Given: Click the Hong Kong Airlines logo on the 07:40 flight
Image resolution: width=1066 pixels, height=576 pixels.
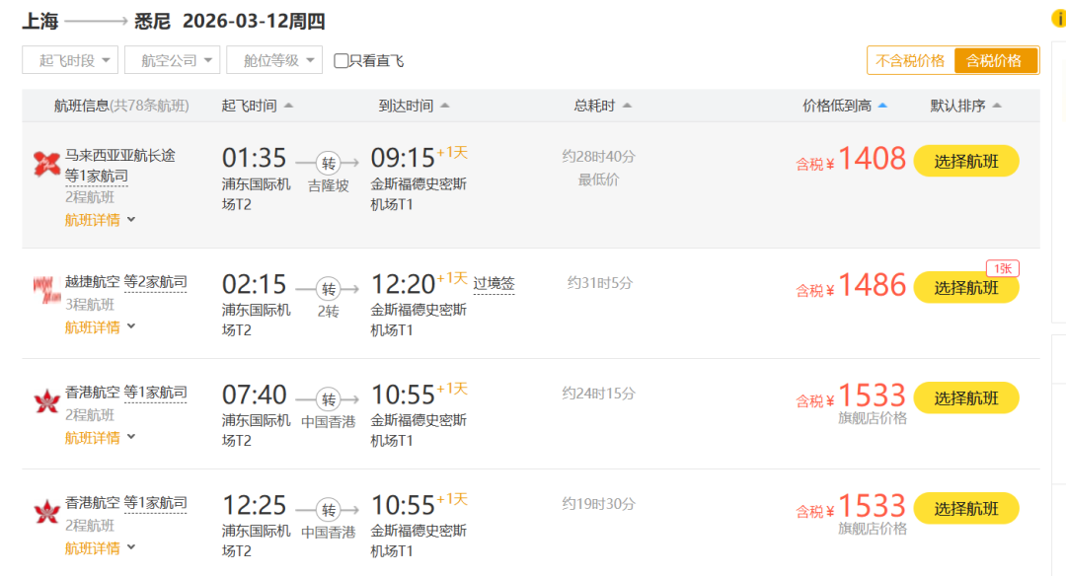Looking at the screenshot, I should [x=47, y=400].
